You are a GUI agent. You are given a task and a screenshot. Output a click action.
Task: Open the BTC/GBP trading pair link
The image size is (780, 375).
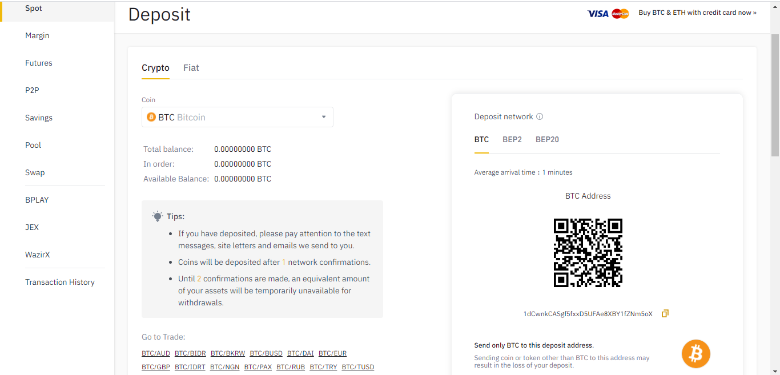pos(156,367)
